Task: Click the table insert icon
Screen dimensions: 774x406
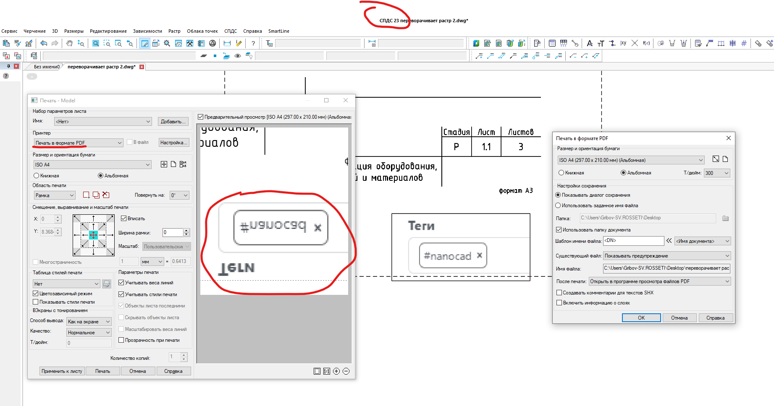Action: (552, 43)
